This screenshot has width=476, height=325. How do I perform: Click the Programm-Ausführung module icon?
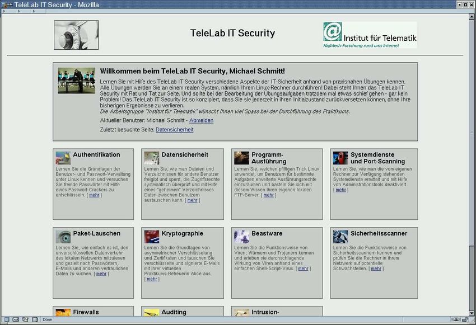tap(242, 158)
